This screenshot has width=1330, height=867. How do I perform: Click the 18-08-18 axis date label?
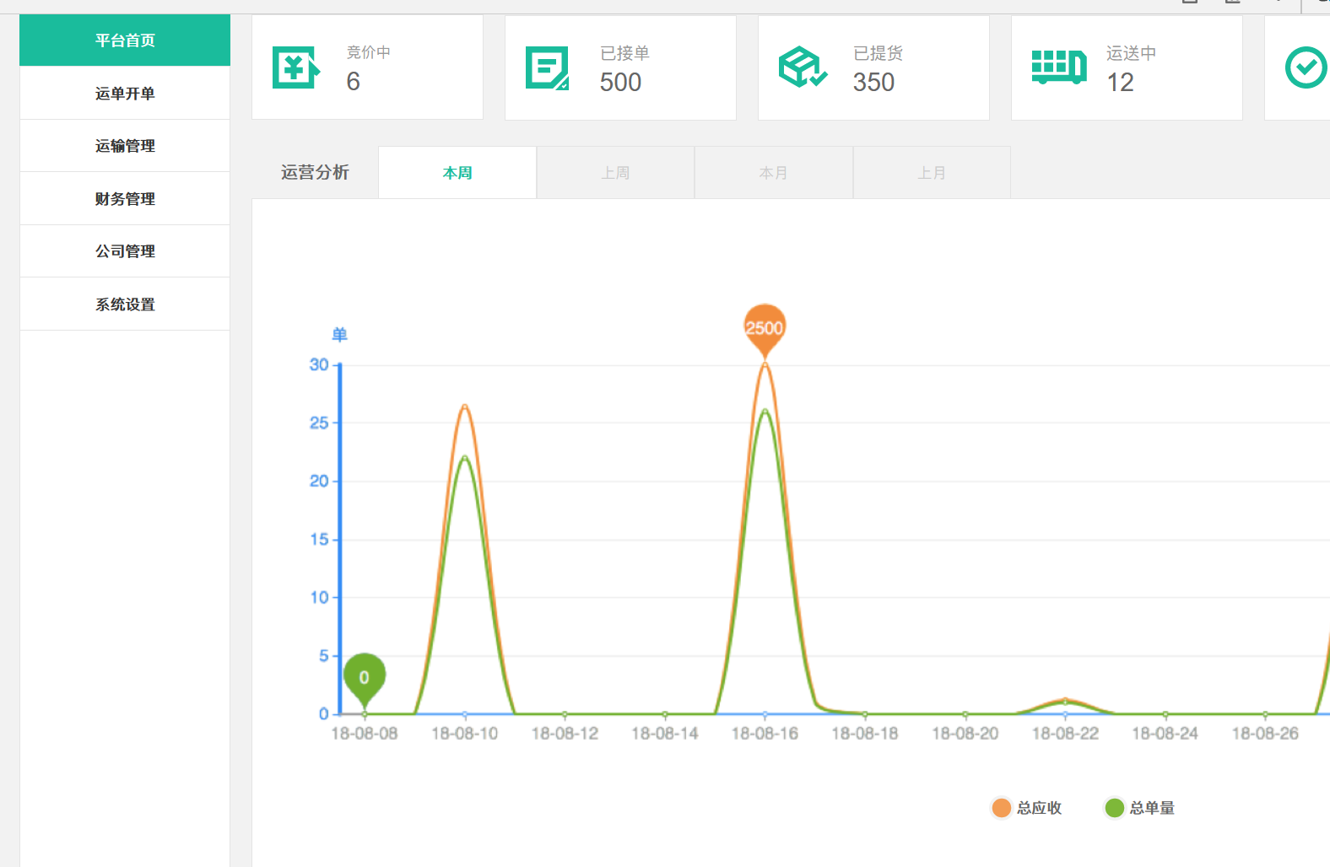(865, 734)
